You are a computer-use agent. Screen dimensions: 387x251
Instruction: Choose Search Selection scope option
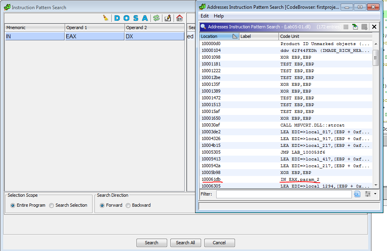pos(51,205)
